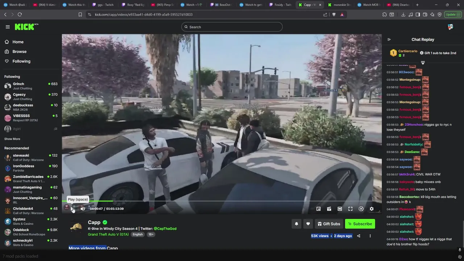Share video icon

(x=359, y=236)
